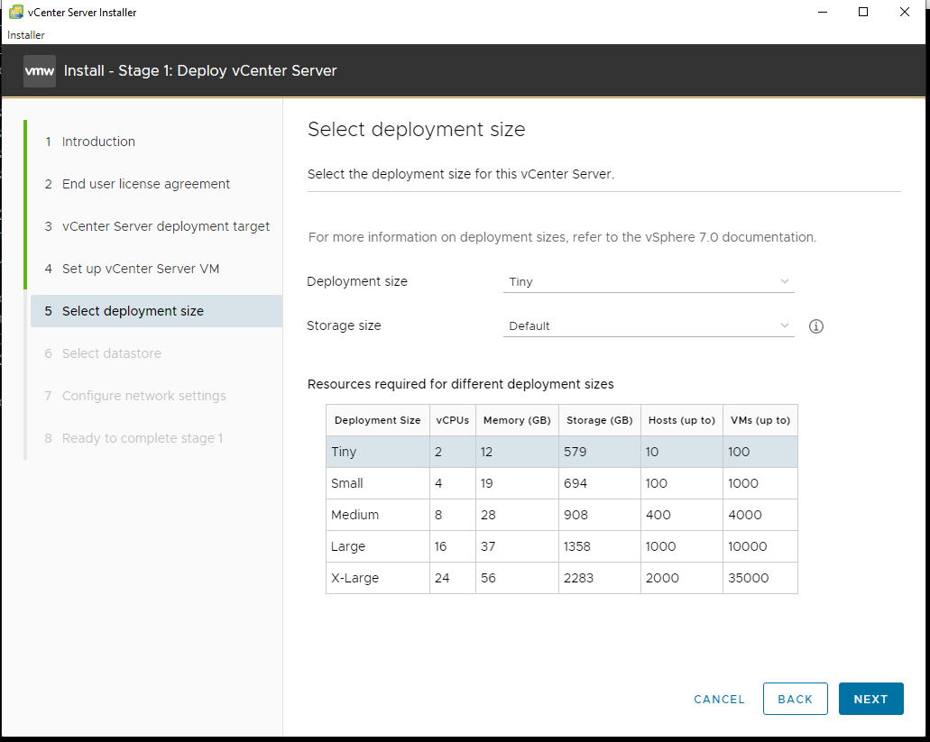Open the Storage size dropdown

649,326
